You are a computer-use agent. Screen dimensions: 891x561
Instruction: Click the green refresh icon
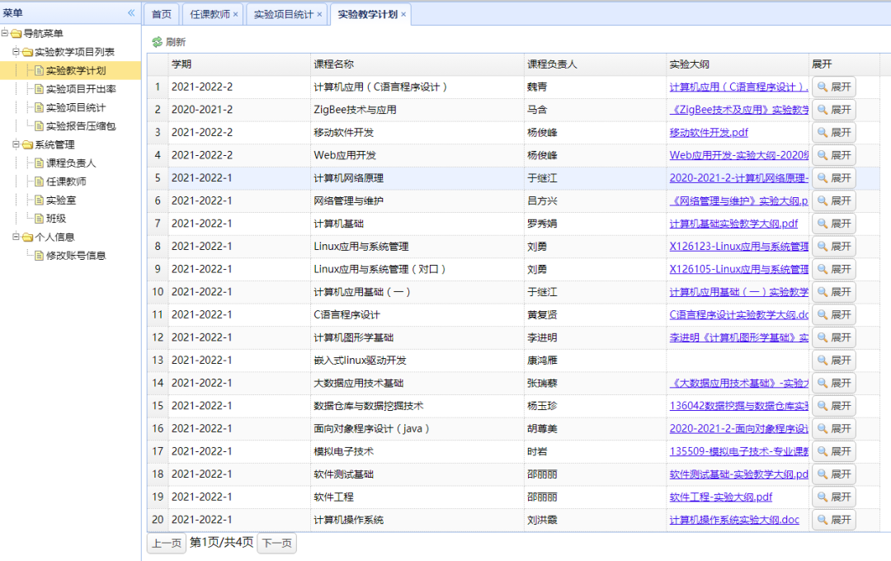tap(157, 42)
